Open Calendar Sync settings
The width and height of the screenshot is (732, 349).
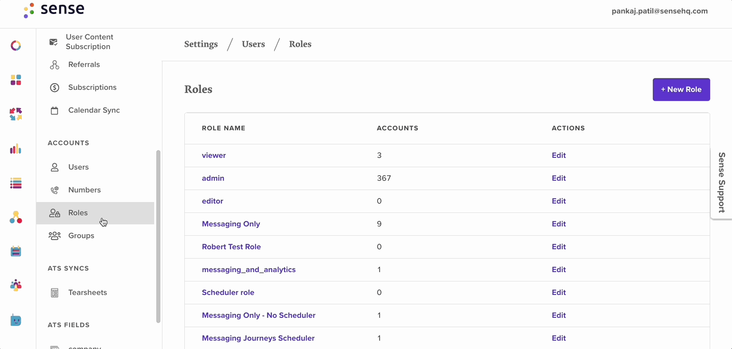pos(95,110)
